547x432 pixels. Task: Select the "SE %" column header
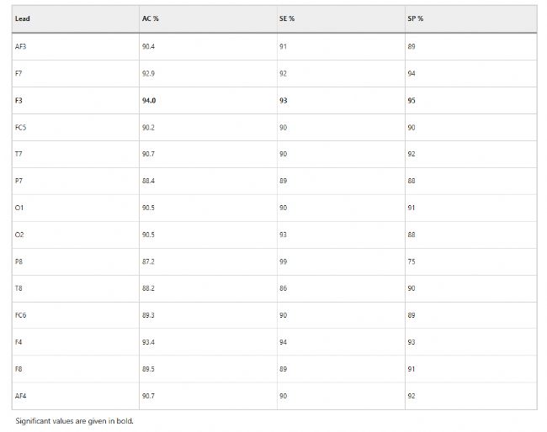point(287,18)
